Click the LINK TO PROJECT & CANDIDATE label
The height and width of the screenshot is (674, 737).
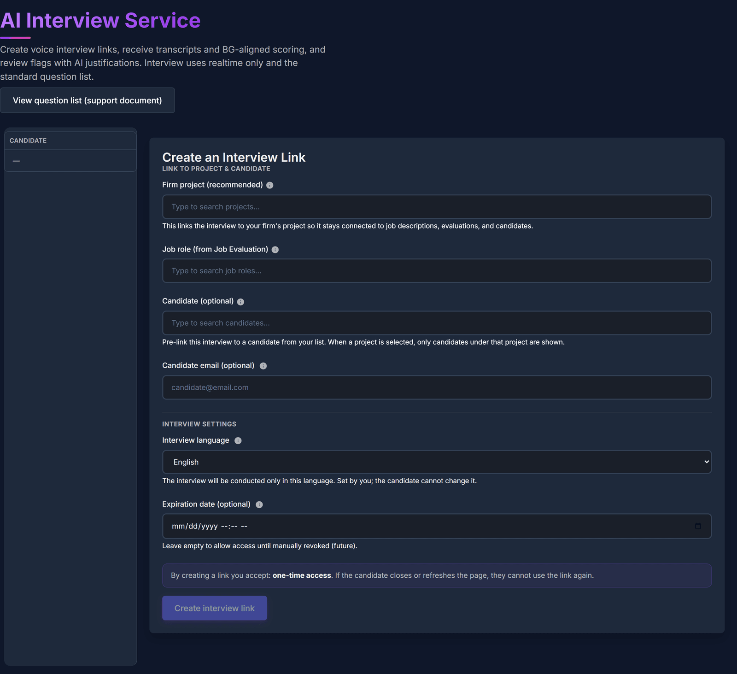[216, 169]
